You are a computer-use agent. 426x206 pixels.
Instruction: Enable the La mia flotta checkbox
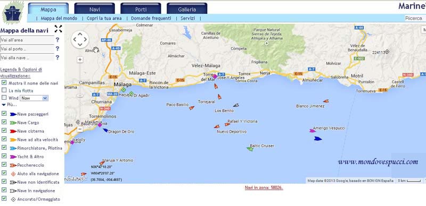click(4, 90)
